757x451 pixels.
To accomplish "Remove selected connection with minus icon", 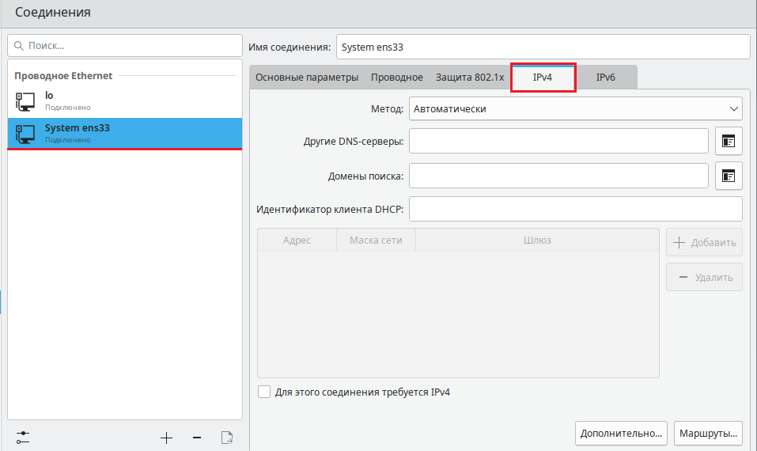I will (197, 438).
